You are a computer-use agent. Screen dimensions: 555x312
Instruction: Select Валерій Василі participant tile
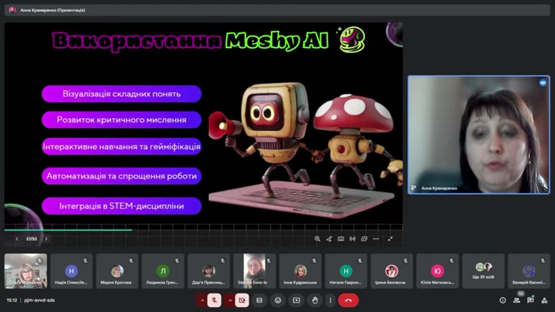click(x=529, y=271)
